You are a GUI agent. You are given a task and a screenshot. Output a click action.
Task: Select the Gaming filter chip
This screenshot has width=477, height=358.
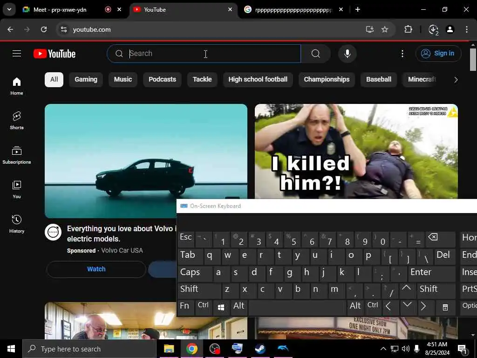86,79
